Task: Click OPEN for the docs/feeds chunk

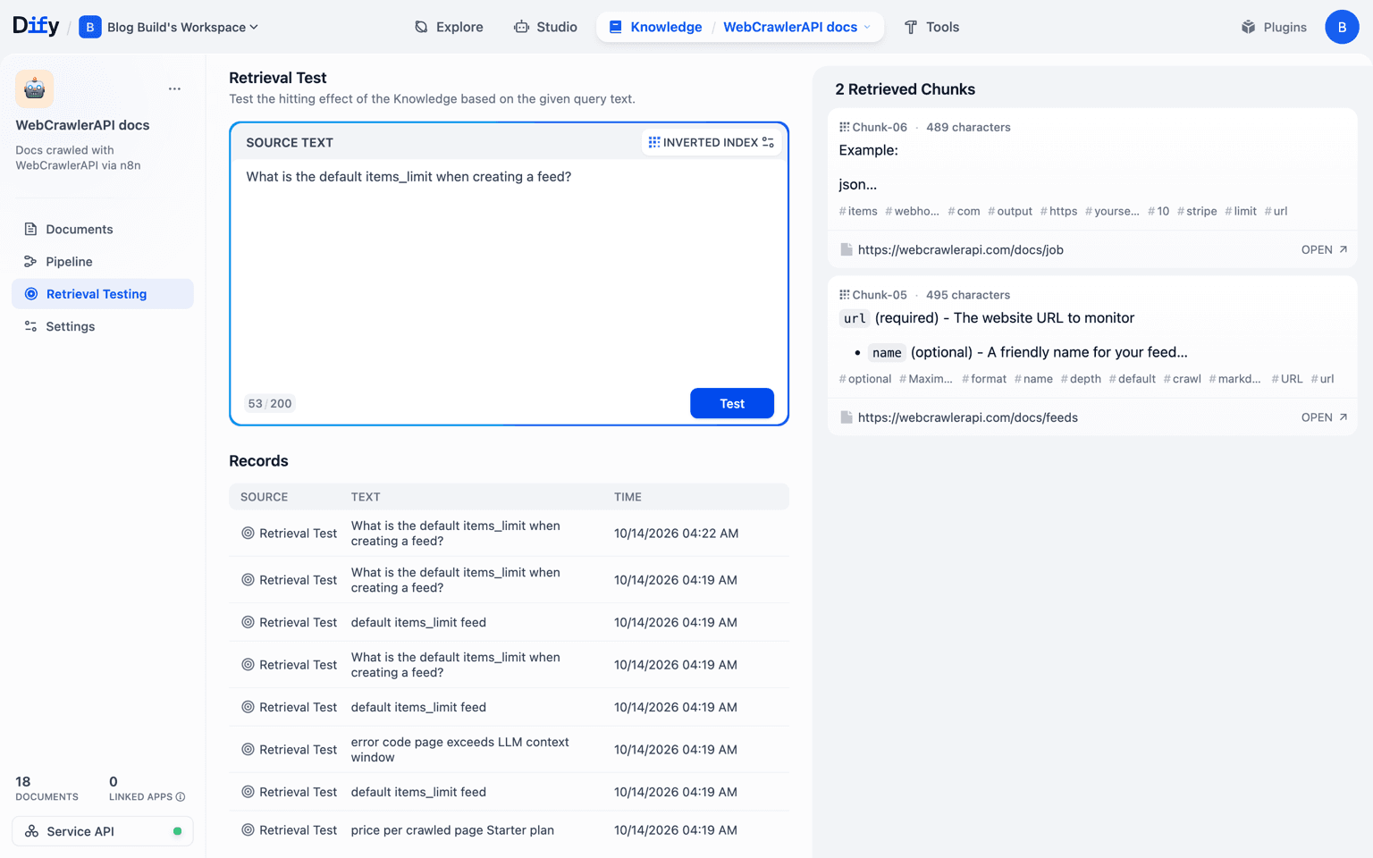Action: (1324, 417)
